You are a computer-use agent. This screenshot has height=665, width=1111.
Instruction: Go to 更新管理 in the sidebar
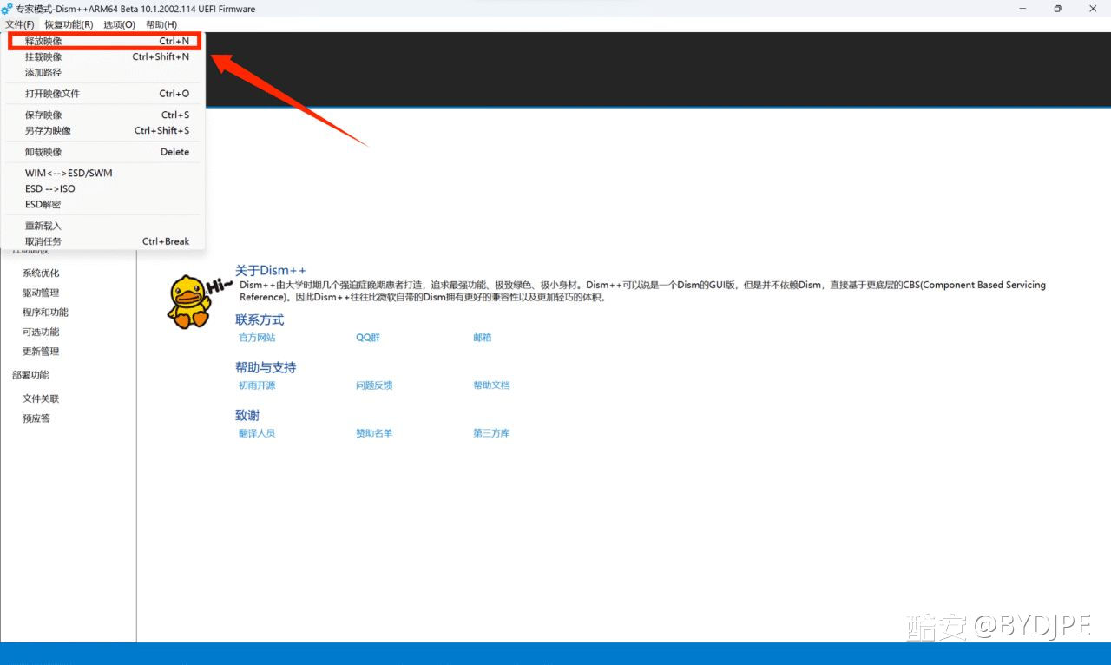41,352
